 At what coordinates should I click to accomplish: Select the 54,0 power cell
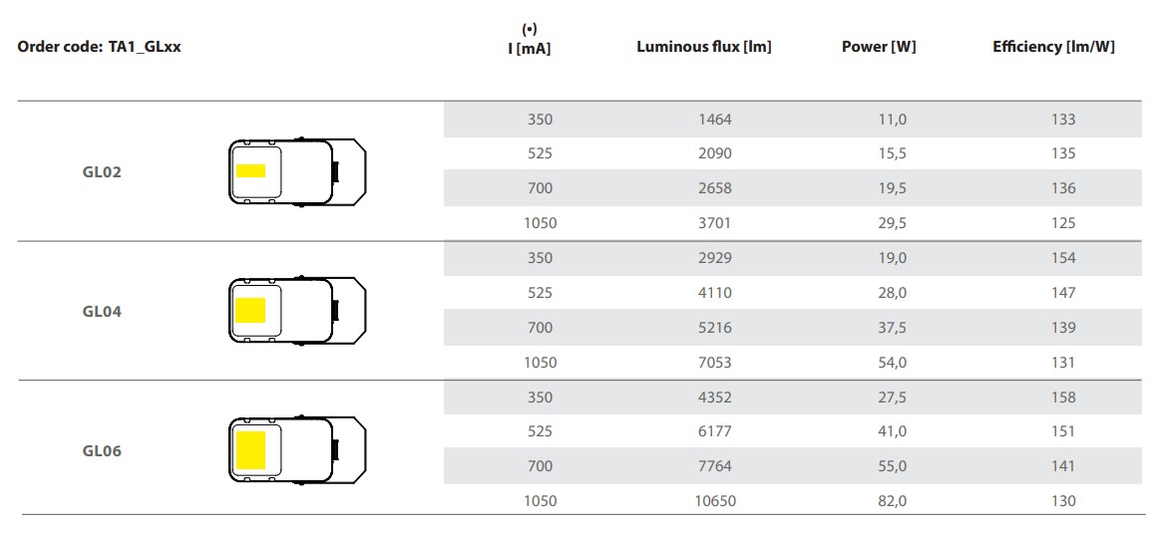click(893, 363)
